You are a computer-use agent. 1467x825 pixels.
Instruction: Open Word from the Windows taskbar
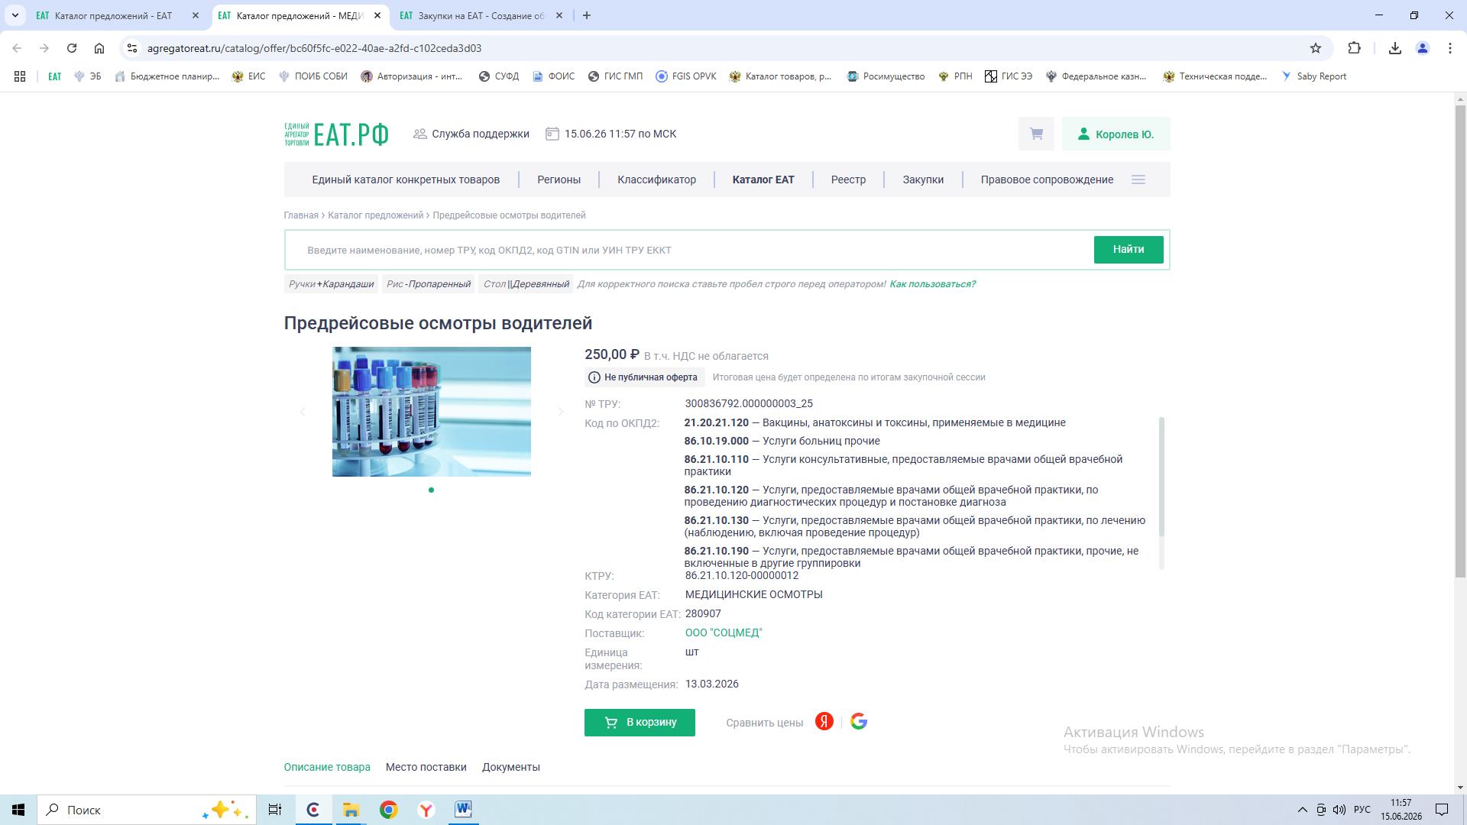(x=463, y=810)
